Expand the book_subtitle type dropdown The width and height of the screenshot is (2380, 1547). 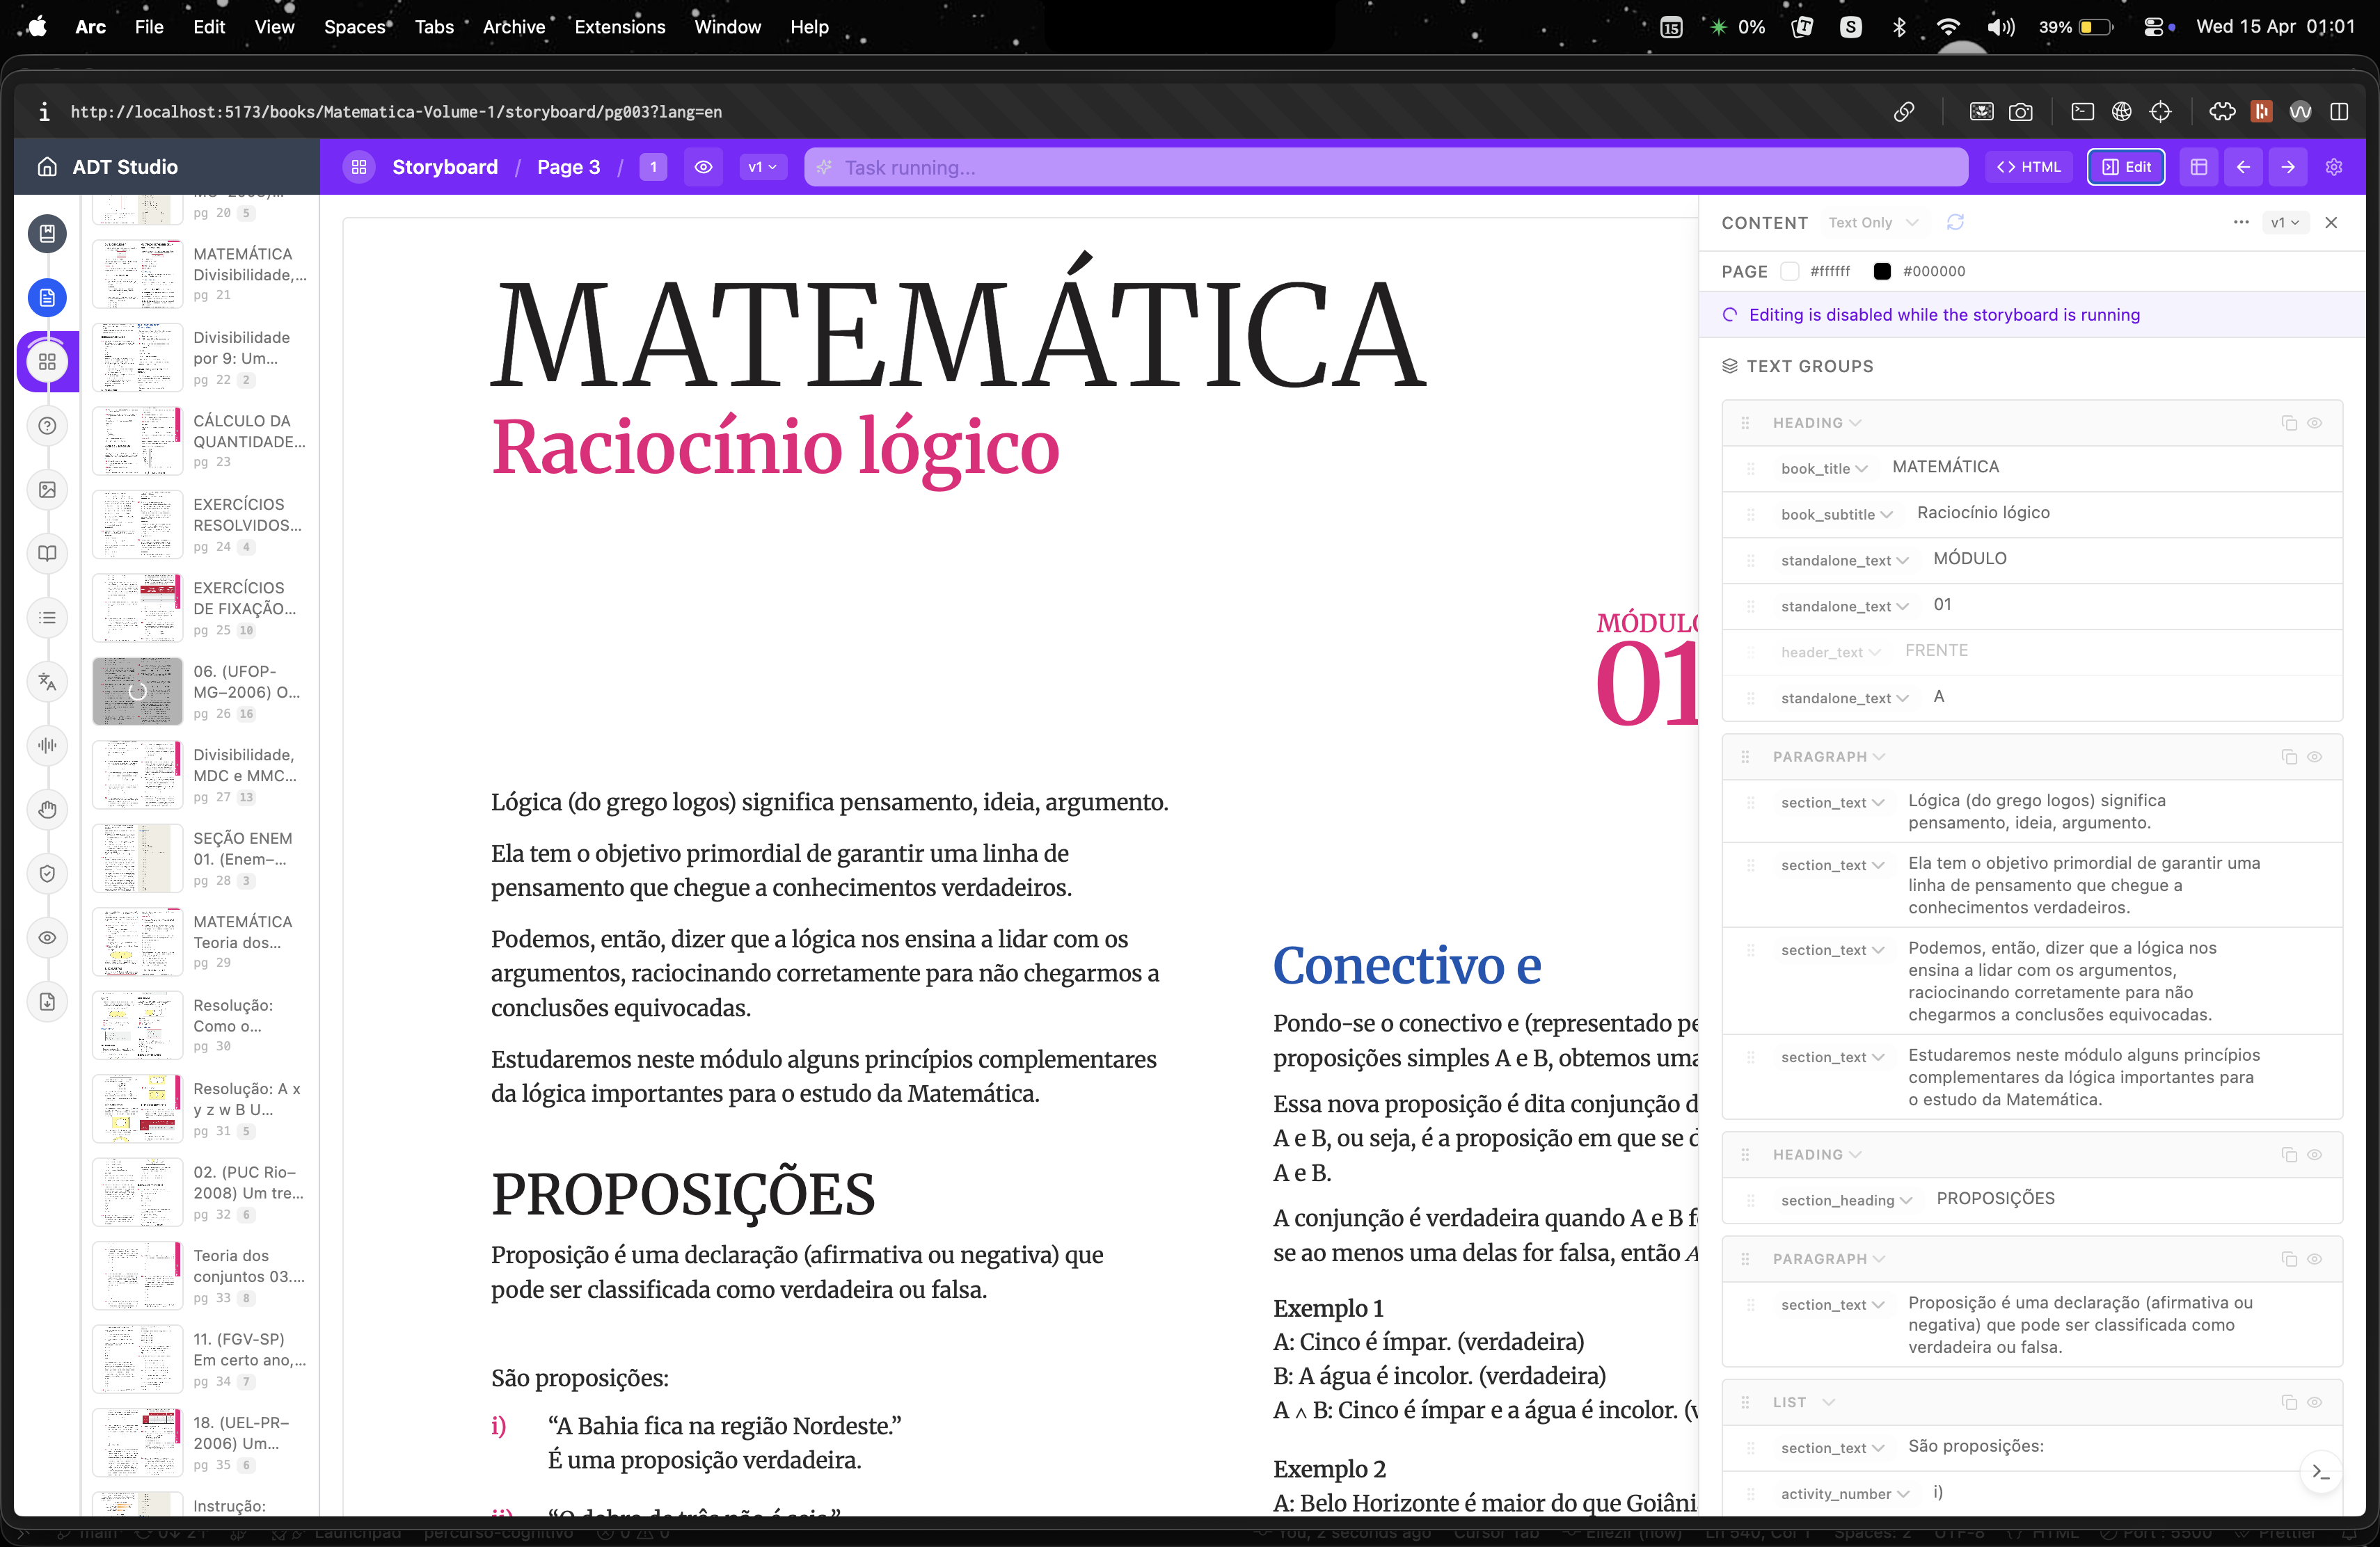pyautogui.click(x=1836, y=515)
